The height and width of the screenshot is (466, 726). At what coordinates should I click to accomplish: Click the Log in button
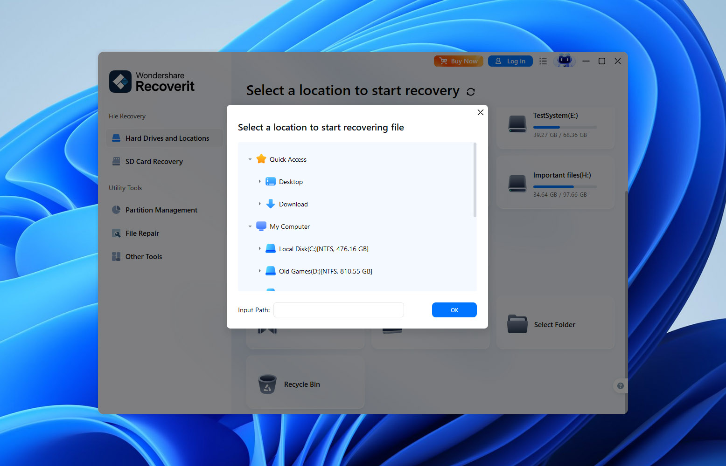[510, 61]
